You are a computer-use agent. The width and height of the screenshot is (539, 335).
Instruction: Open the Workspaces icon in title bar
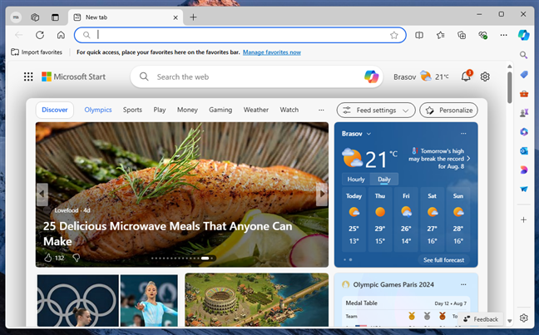[35, 17]
